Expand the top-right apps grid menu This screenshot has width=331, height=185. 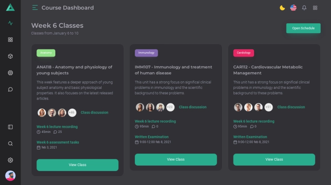(315, 8)
